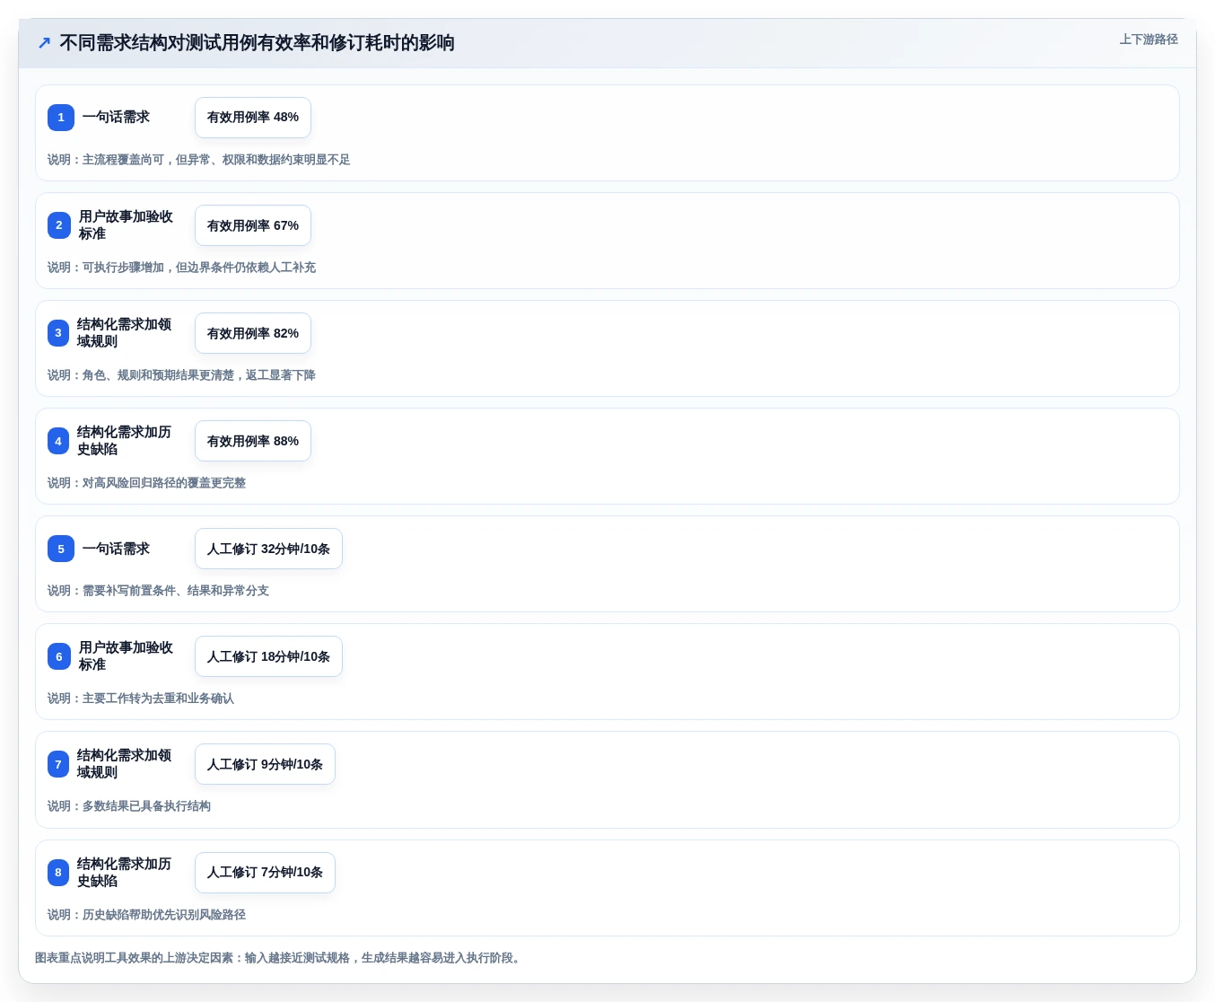Click the number 5 step badge
The image size is (1215, 1002).
pyautogui.click(x=61, y=549)
